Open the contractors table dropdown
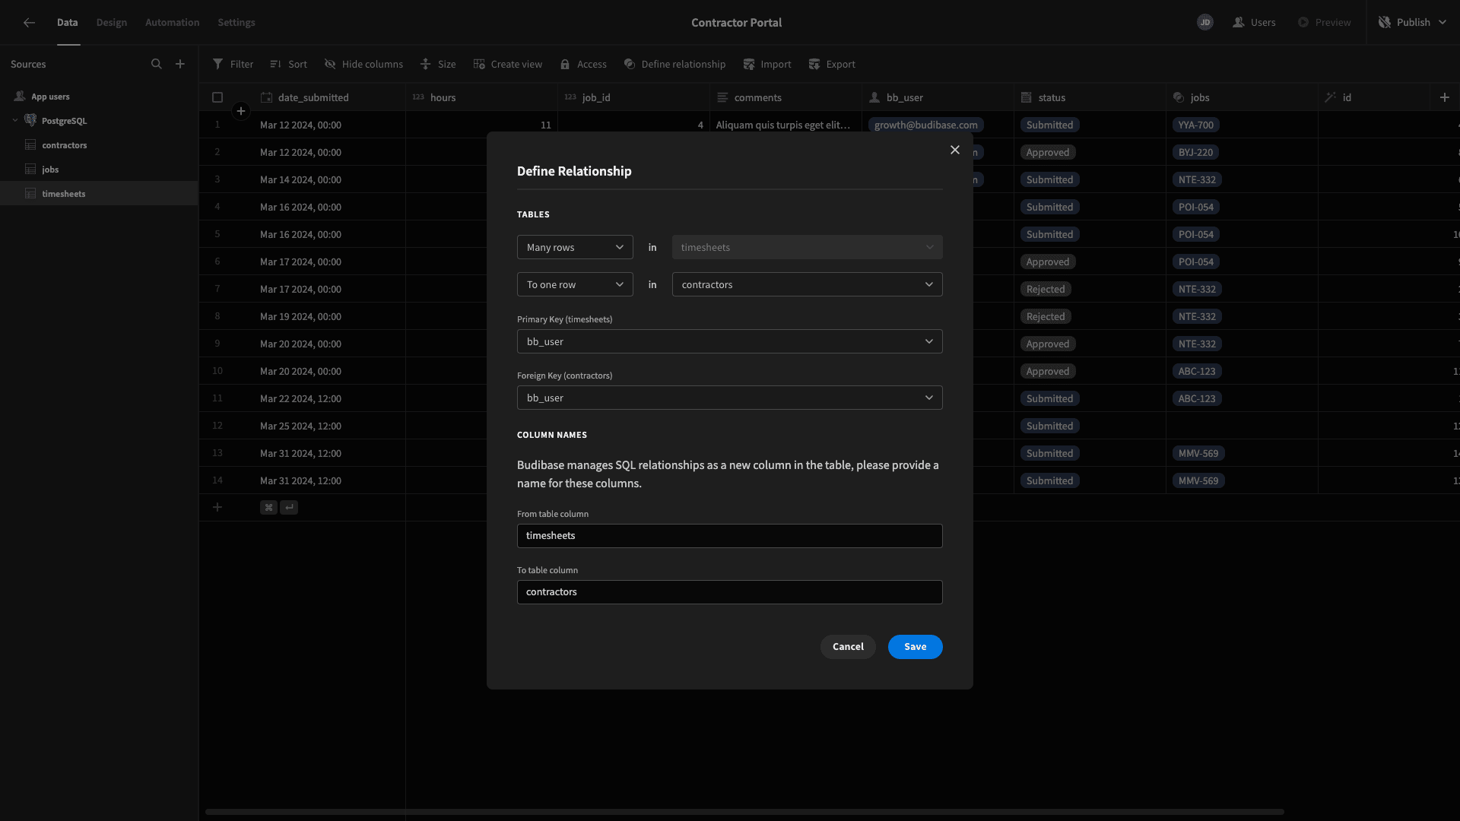The height and width of the screenshot is (821, 1460). click(x=808, y=284)
